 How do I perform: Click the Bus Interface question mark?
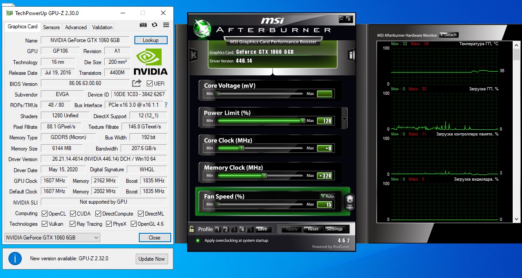click(x=166, y=105)
